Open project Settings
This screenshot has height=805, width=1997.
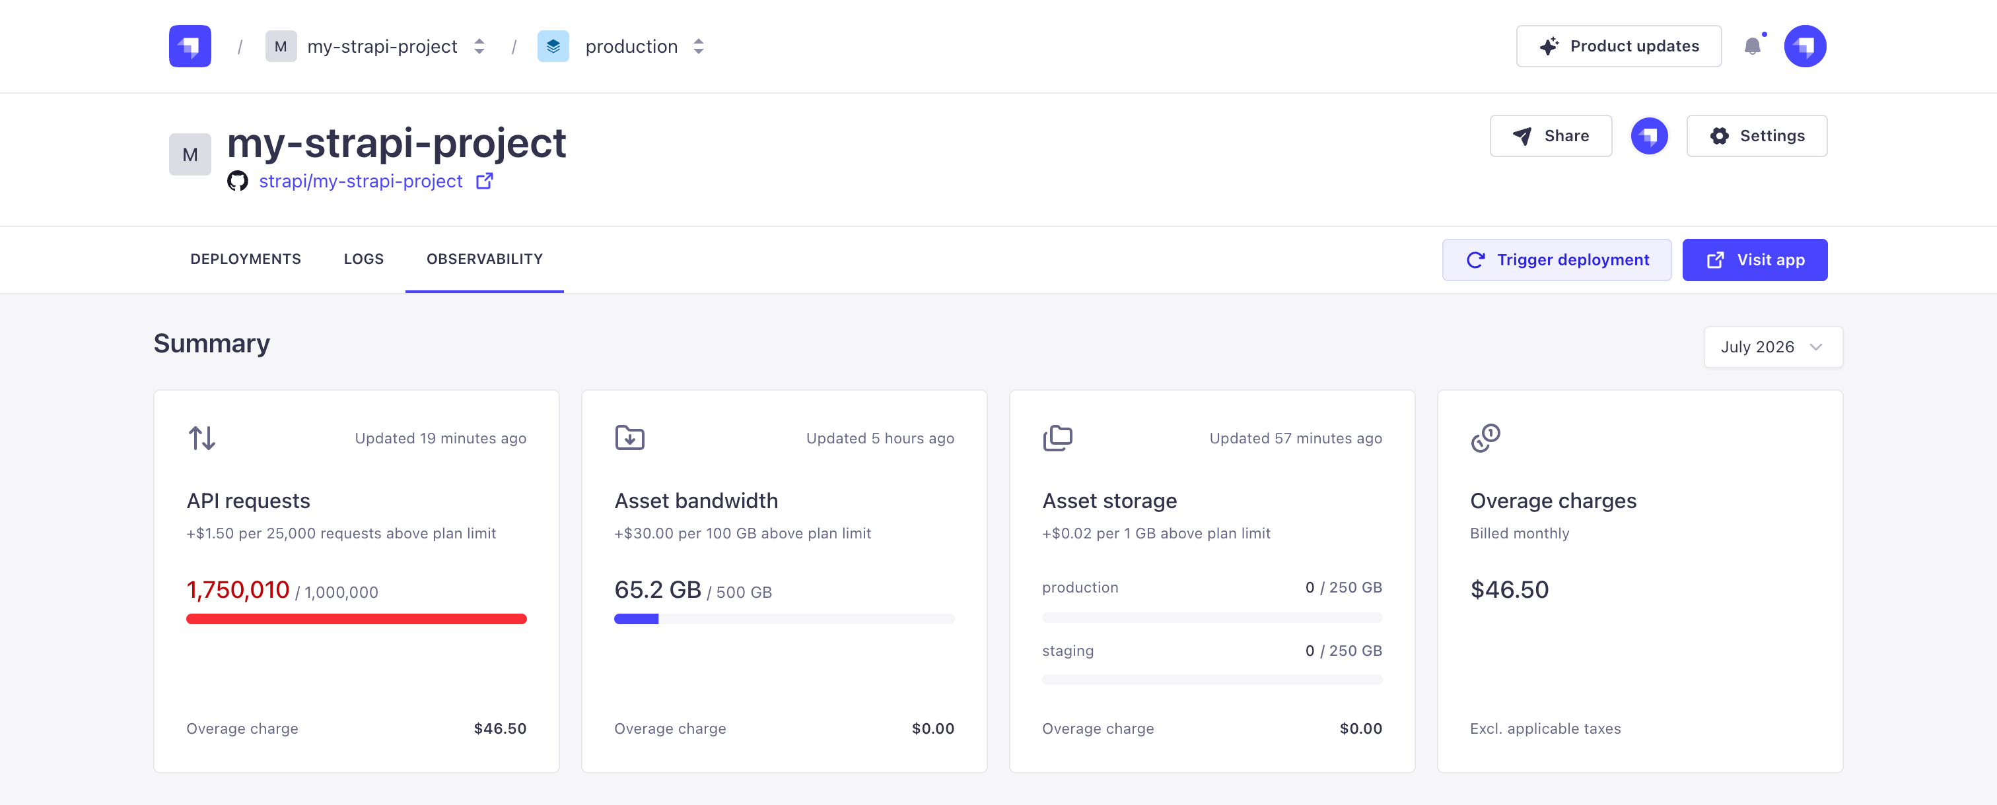click(1757, 137)
